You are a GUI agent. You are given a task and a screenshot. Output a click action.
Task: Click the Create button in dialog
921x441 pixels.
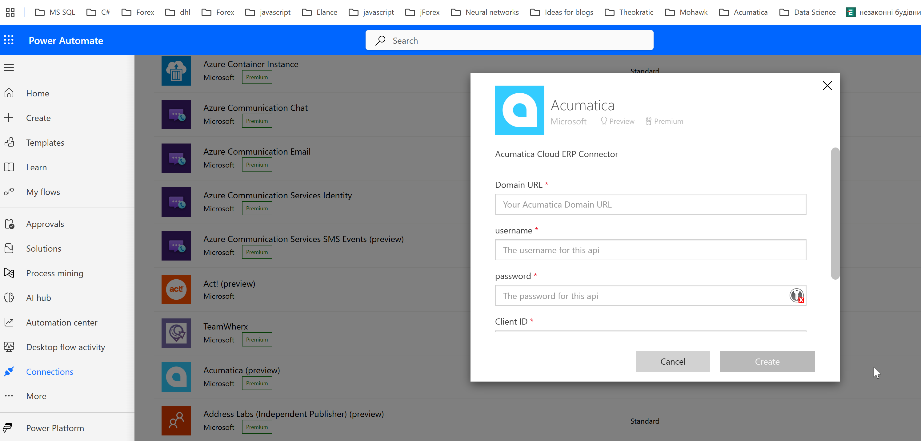click(767, 361)
